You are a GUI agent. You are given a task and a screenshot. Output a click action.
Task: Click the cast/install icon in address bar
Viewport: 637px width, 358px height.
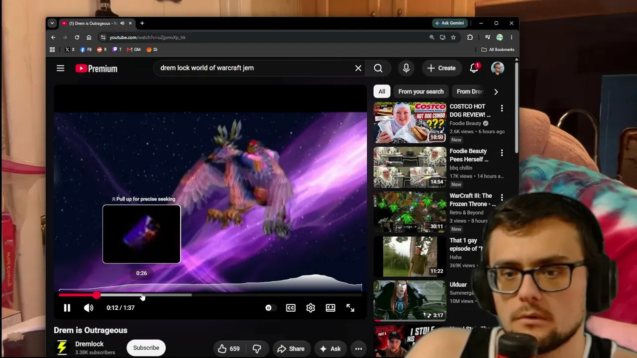442,37
